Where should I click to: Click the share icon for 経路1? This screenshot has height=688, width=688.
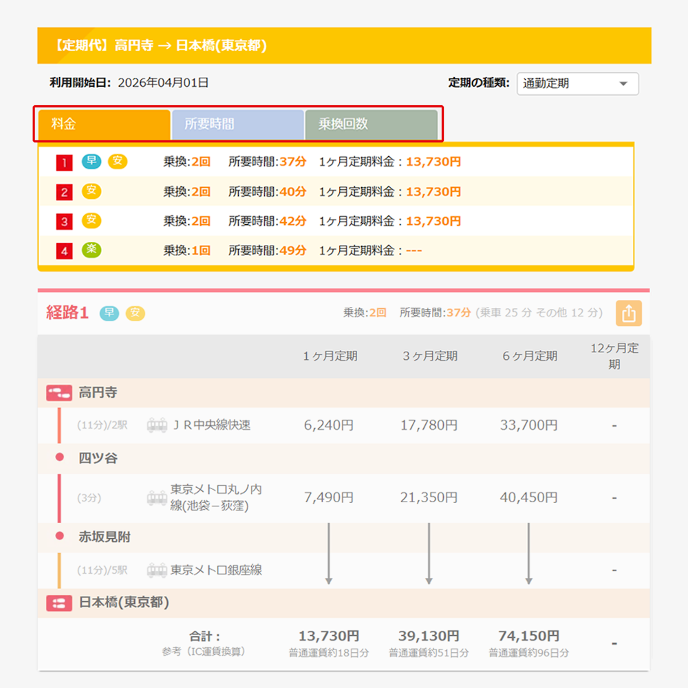(628, 313)
